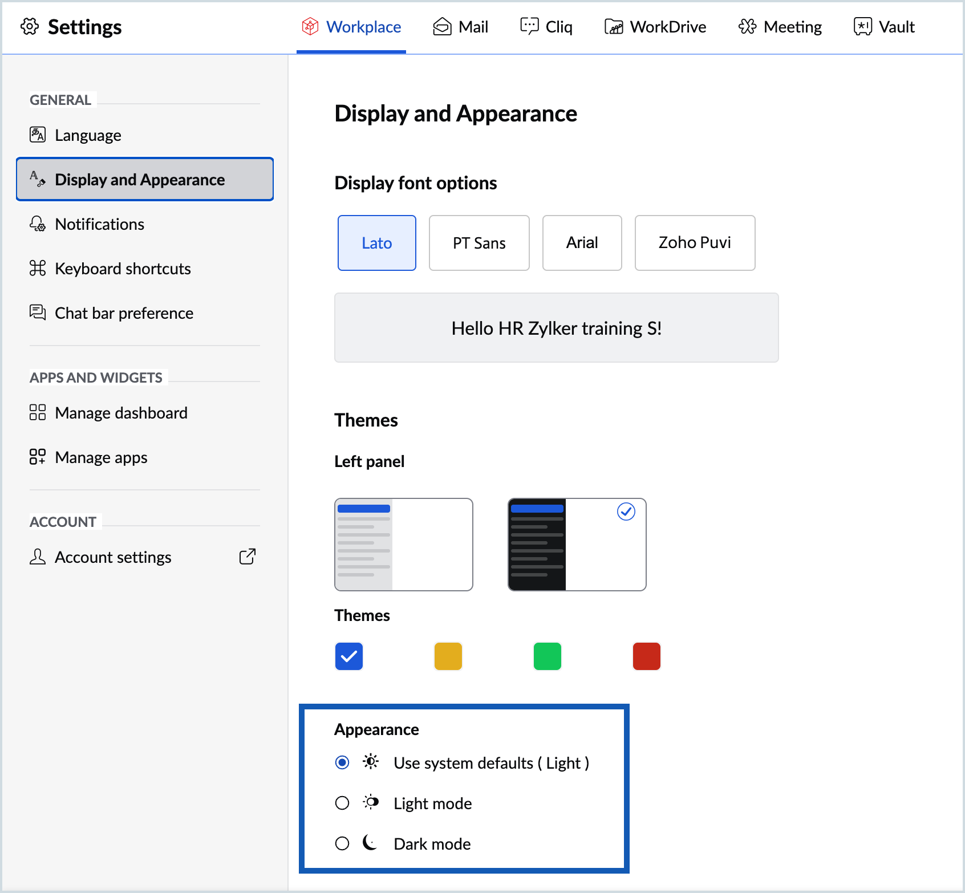The image size is (965, 893).
Task: Open Keyboard shortcuts in sidebar
Action: (145, 269)
